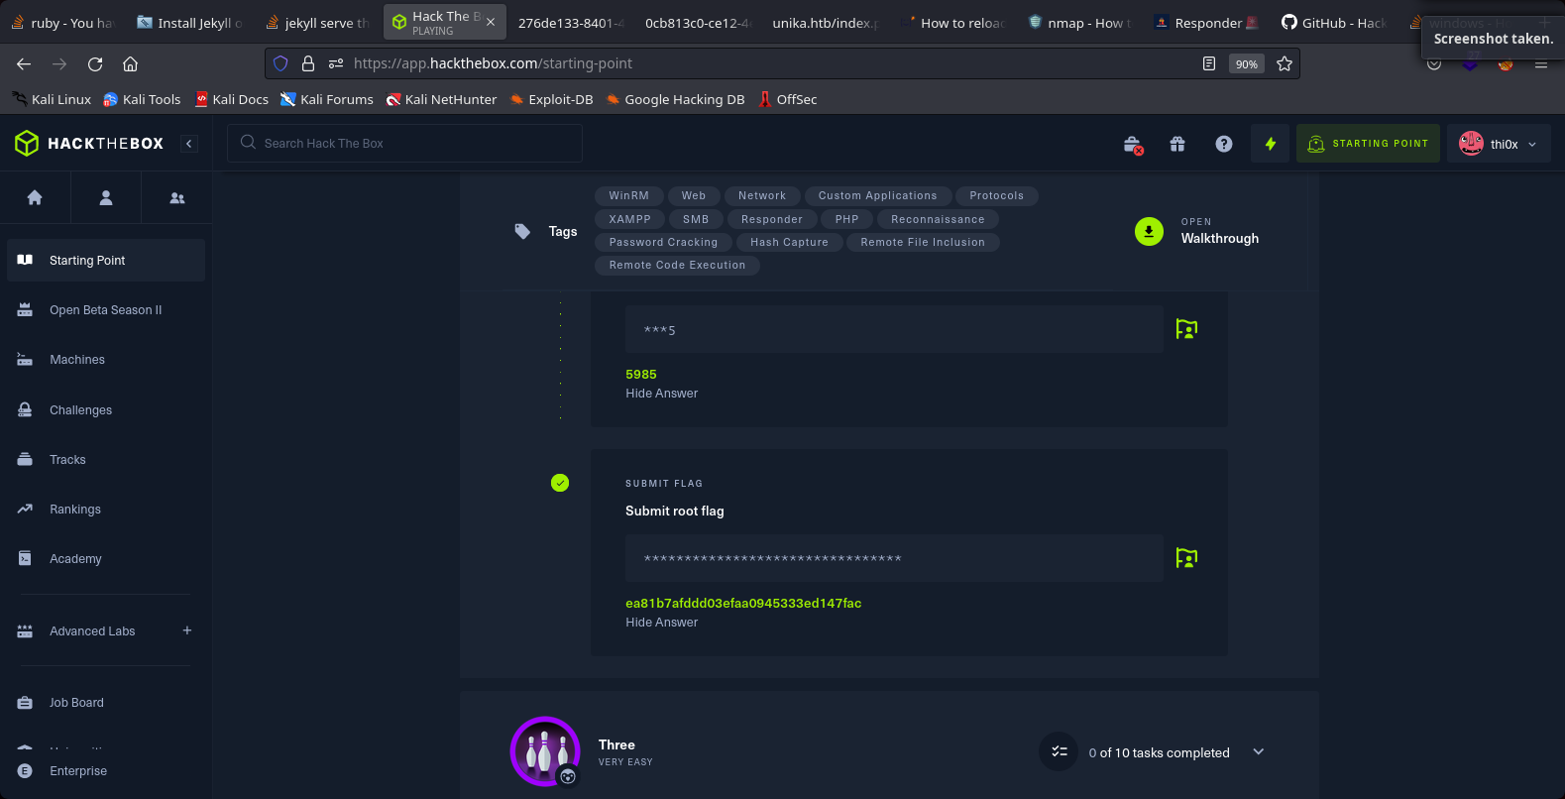Open the home icon in sidebar tabs
Viewport: 1565px width, 799px height.
35,197
